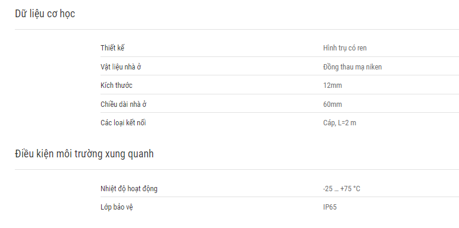Select the 'Thiết kế' label
Image resolution: width=459 pixels, height=228 pixels.
click(x=112, y=47)
